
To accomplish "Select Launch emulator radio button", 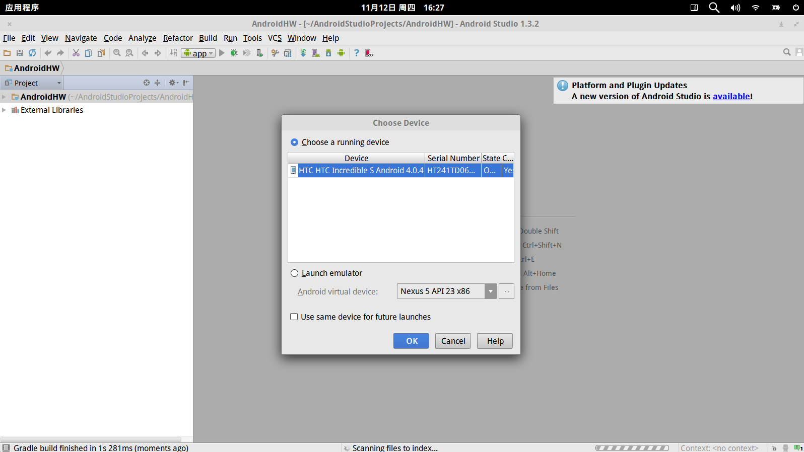I will click(x=294, y=273).
